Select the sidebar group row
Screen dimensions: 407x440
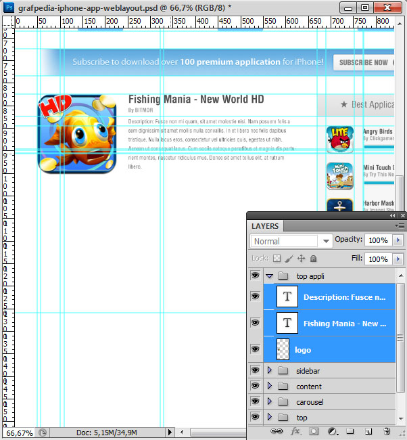coord(329,371)
